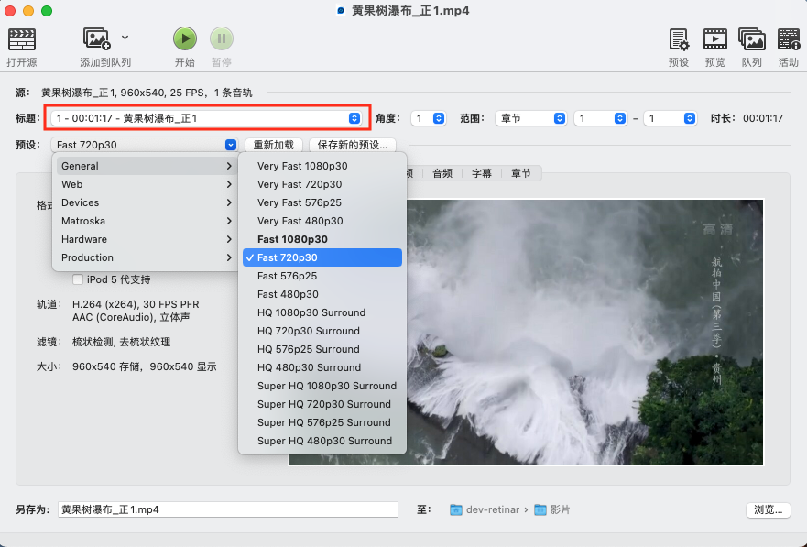Open the end chapter dropdown
This screenshot has width=807, height=547.
click(x=671, y=118)
